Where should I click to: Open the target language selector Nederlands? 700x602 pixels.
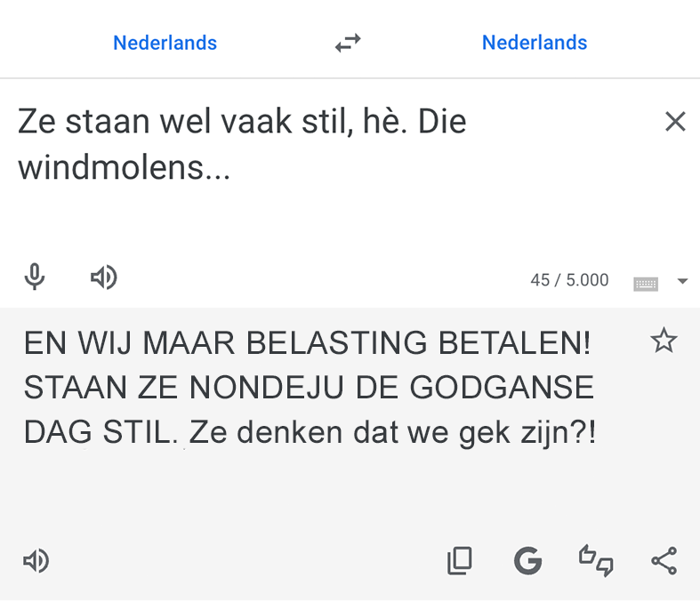(535, 43)
